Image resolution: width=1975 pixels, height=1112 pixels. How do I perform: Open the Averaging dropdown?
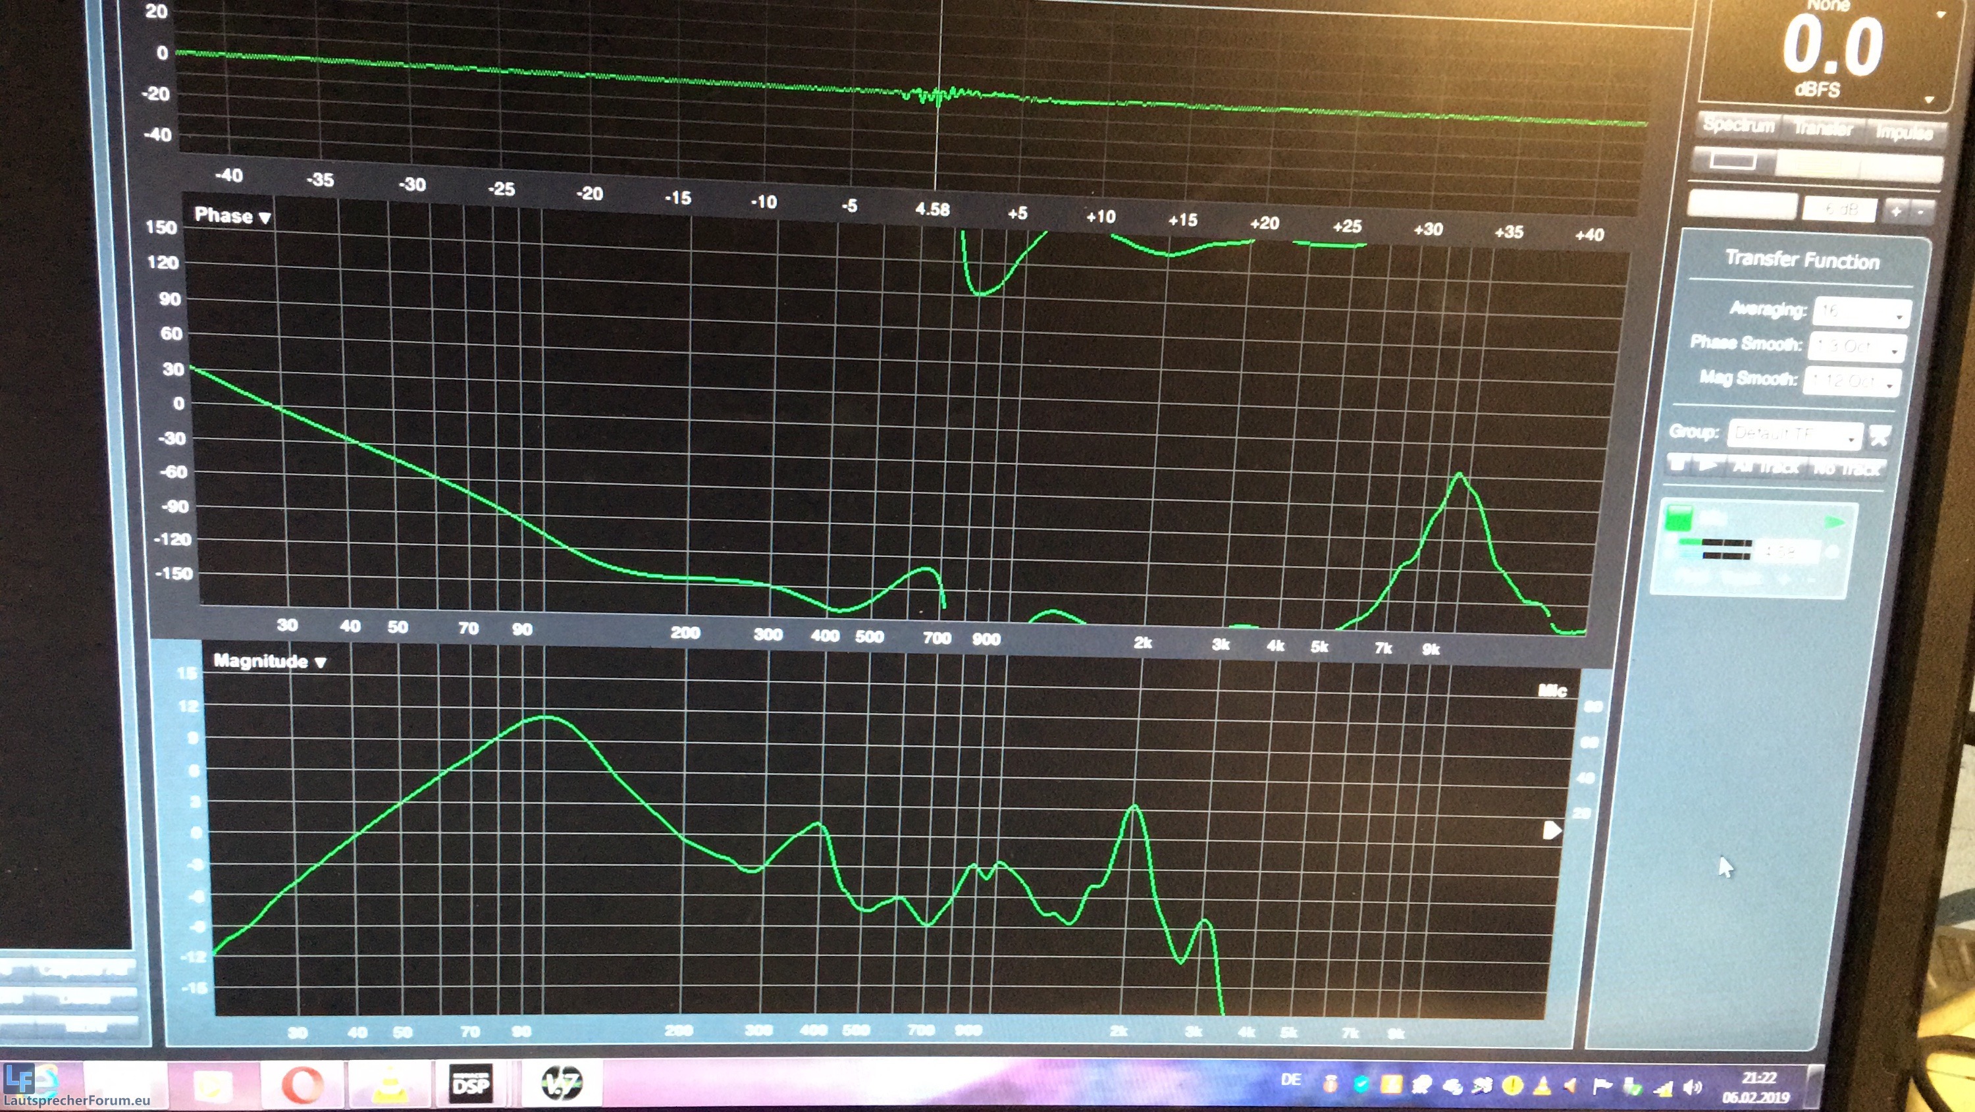coord(1862,312)
